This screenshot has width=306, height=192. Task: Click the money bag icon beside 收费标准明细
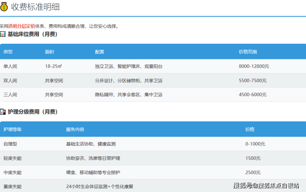pos(4,7)
